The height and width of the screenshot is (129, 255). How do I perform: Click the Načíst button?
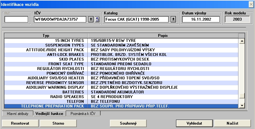click(232, 123)
